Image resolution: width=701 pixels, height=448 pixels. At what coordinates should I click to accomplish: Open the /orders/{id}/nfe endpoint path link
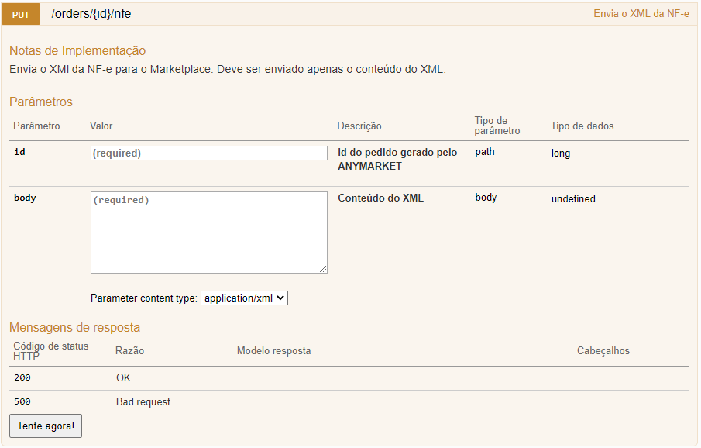pos(91,14)
